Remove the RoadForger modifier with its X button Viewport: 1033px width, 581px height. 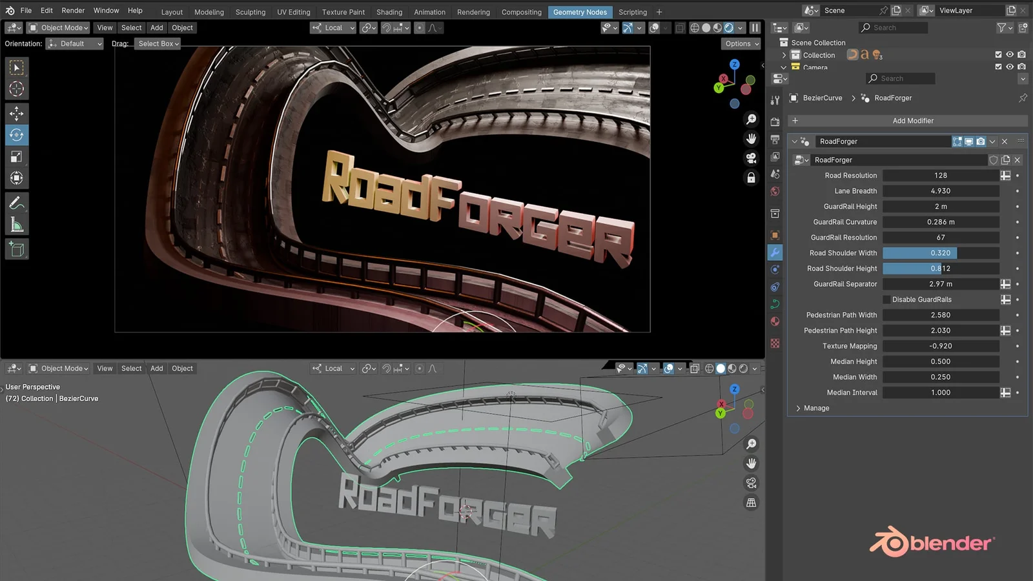[1005, 141]
